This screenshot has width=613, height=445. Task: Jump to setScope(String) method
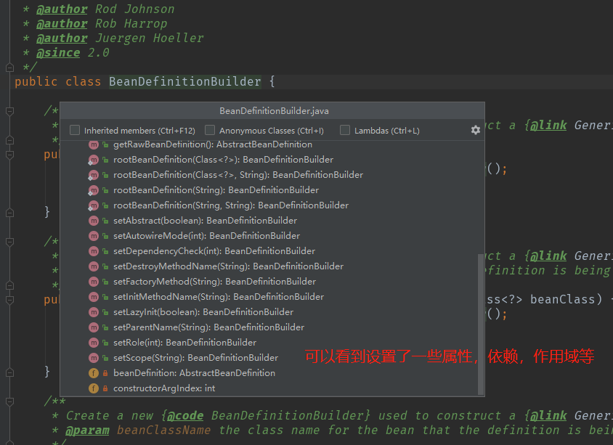(x=196, y=358)
